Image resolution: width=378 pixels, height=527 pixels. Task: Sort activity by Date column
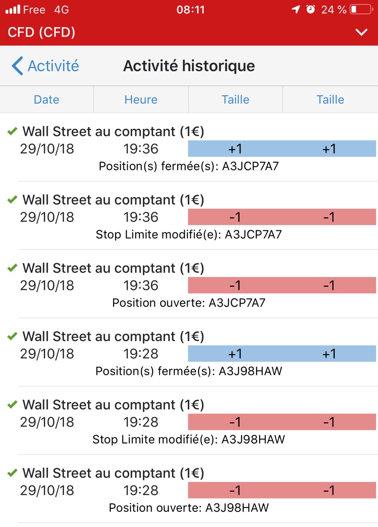tap(46, 99)
